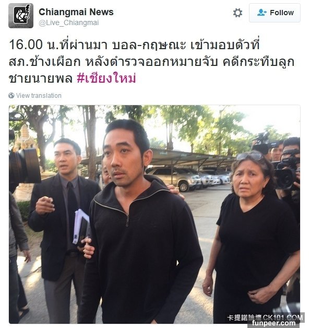310x328 pixels.
Task: Open the attached tweet photo
Action: click(154, 214)
